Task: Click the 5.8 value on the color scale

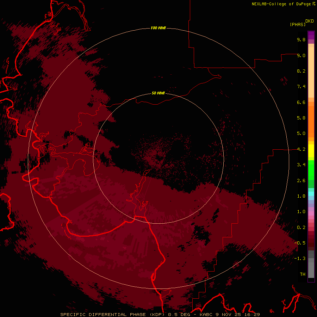Action: coord(301,118)
